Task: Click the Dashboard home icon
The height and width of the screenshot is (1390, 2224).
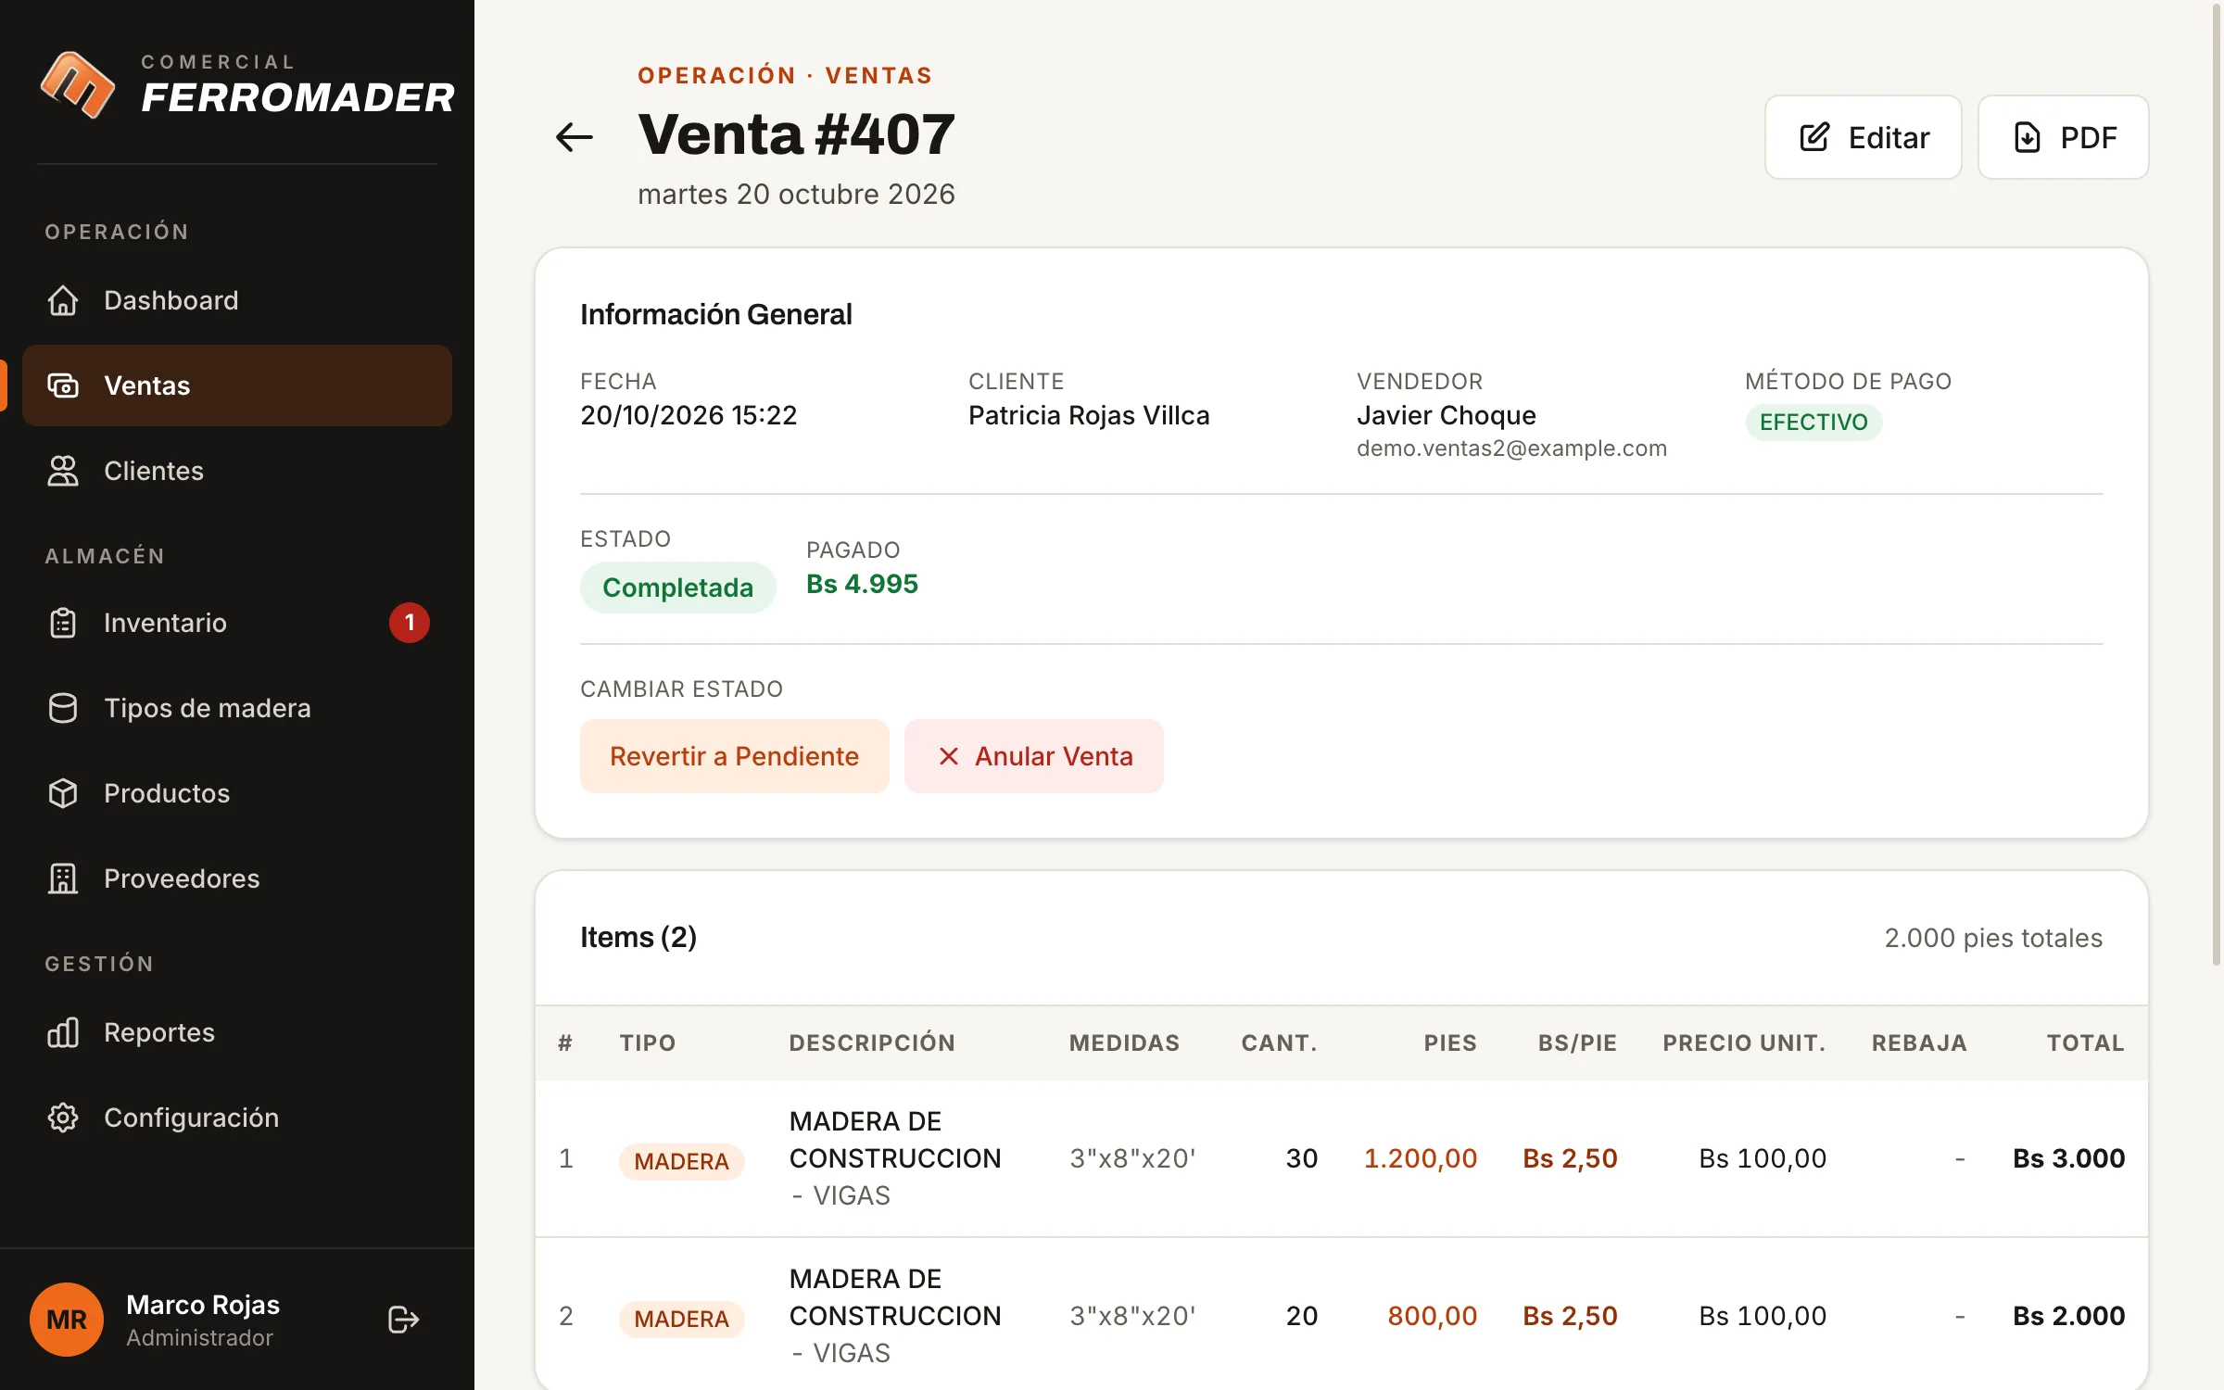Action: point(63,300)
